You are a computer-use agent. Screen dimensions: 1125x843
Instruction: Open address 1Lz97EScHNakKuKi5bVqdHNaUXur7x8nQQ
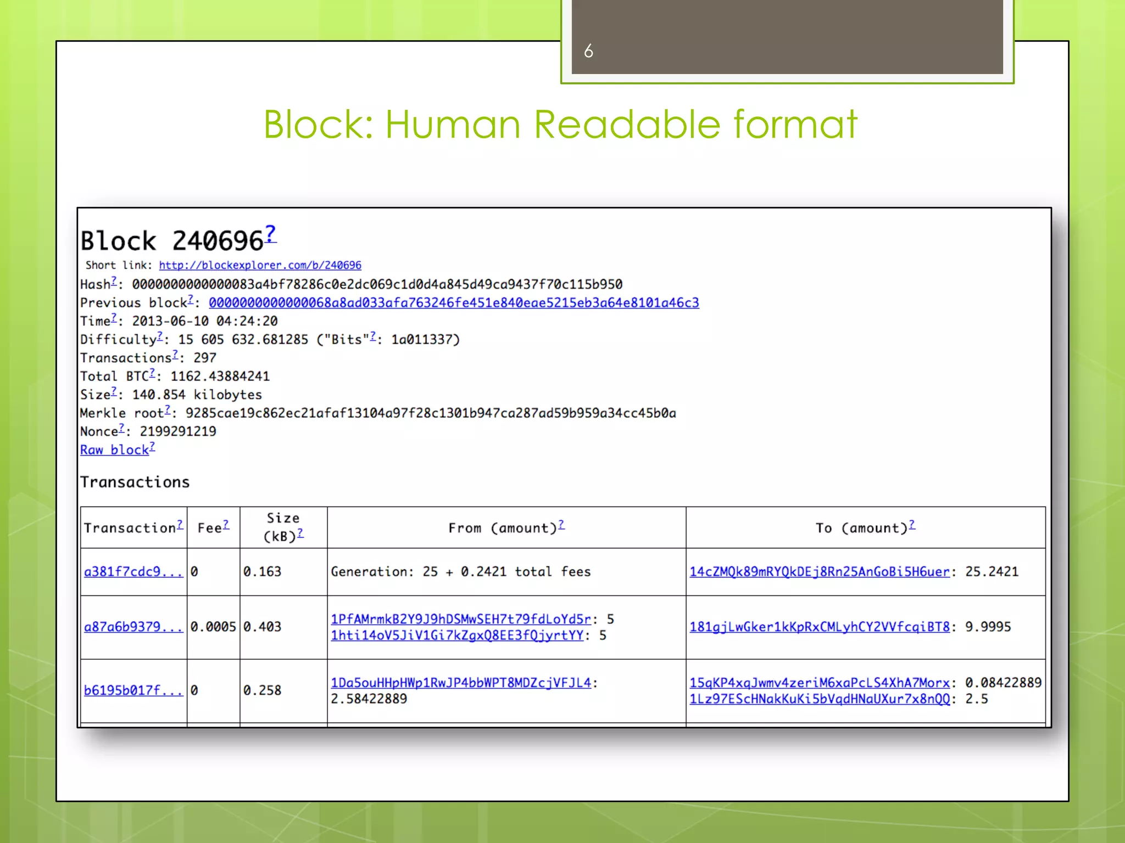click(x=820, y=699)
